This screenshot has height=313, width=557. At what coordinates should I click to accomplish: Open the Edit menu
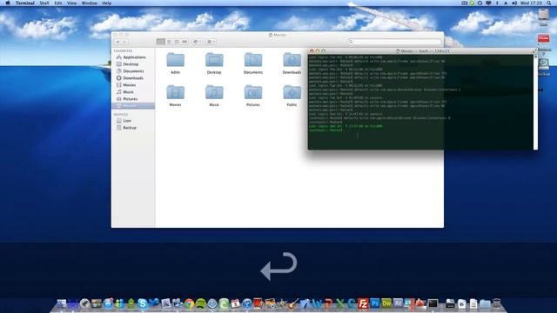pyautogui.click(x=58, y=3)
